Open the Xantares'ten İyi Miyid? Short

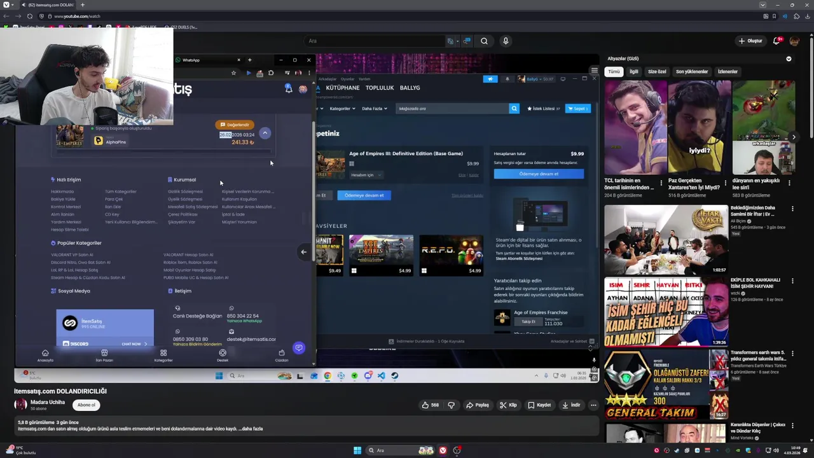click(699, 127)
